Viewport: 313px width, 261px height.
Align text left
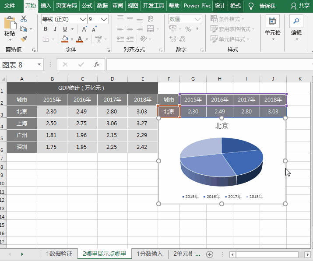(x=120, y=29)
